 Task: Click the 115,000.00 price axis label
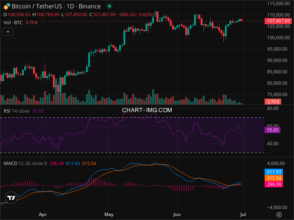click(x=279, y=4)
